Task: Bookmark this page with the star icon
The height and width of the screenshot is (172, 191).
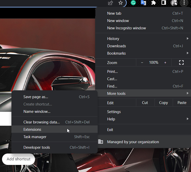Action: [120, 3]
